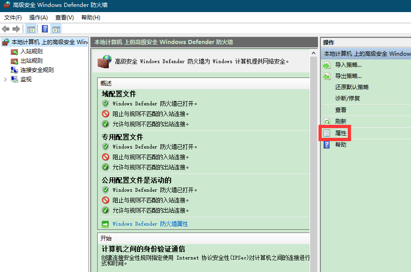411x272 pixels.
Task: Open the 文件(F) menu
Action: [13, 18]
